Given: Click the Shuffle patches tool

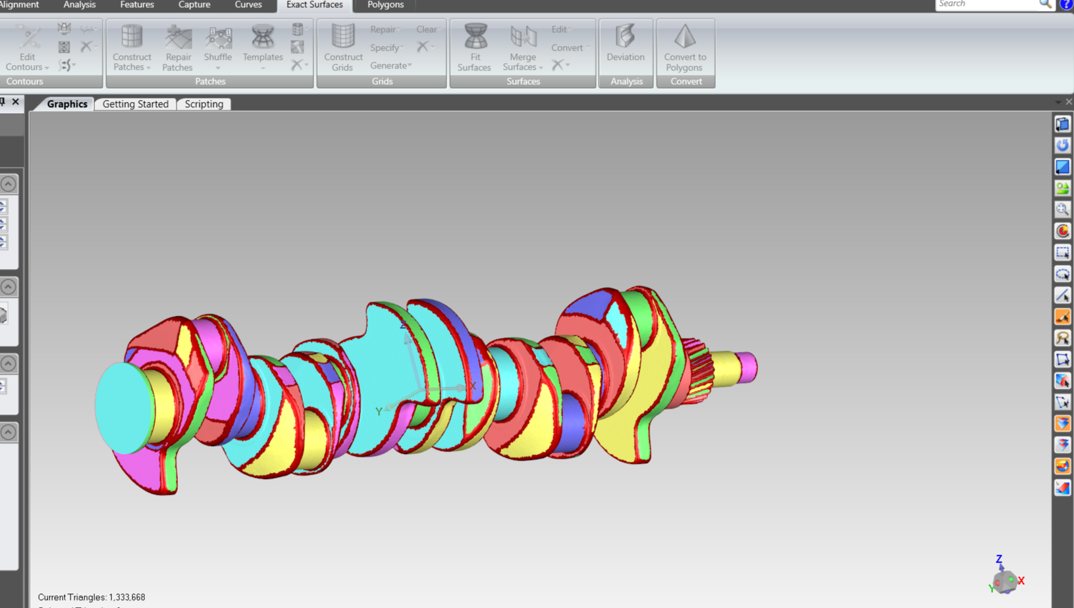Looking at the screenshot, I should [218, 48].
